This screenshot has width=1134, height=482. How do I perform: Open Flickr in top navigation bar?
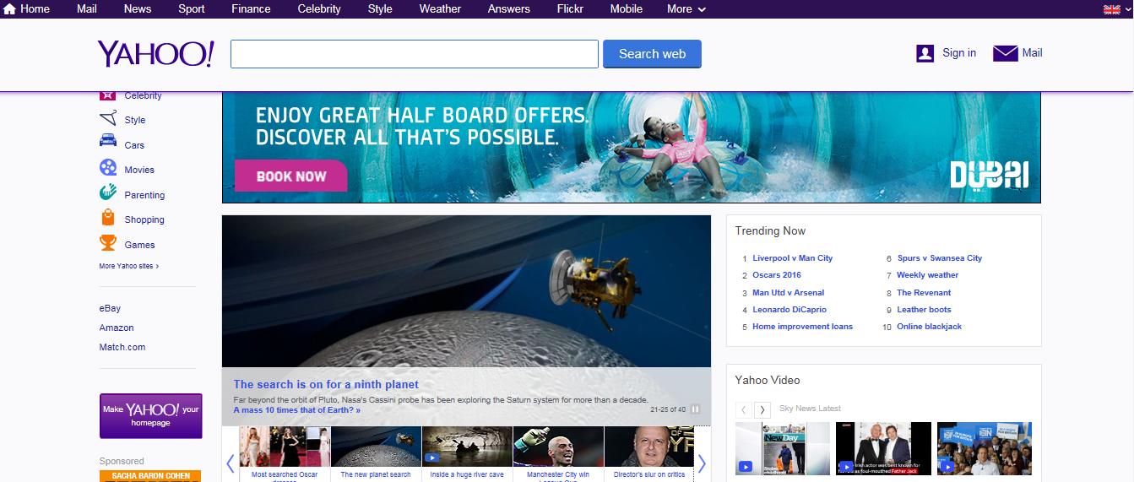tap(570, 8)
